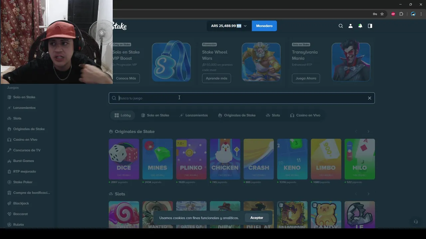This screenshot has height=239, width=426.
Task: Open the Mines game thumbnail
Action: click(x=157, y=159)
